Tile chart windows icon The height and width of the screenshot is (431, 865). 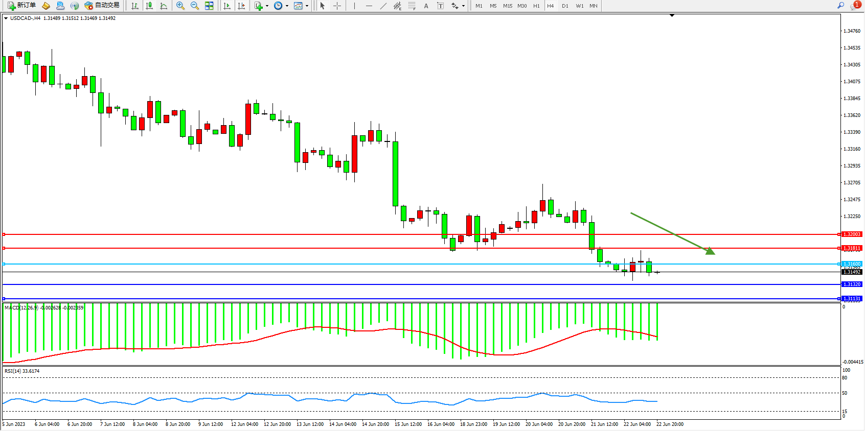pyautogui.click(x=209, y=6)
